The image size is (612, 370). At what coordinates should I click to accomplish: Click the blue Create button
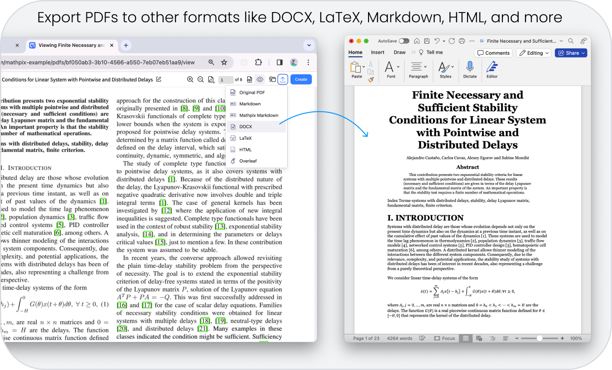coord(301,79)
